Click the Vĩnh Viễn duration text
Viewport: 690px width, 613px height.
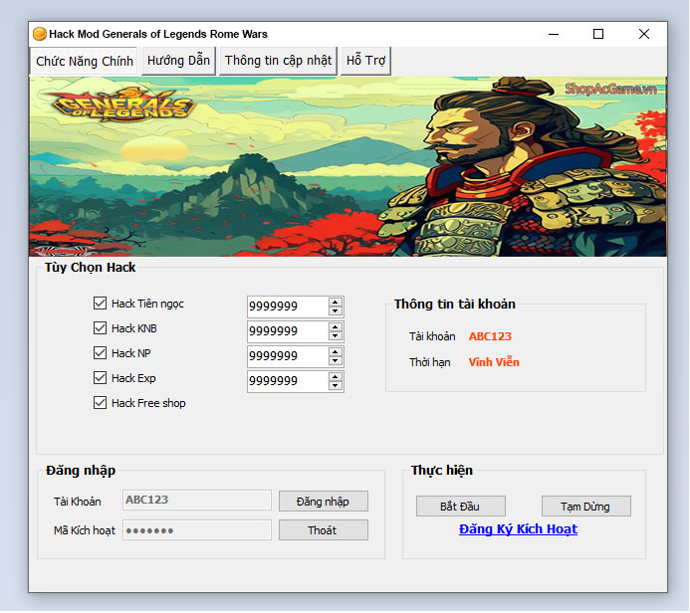(494, 362)
